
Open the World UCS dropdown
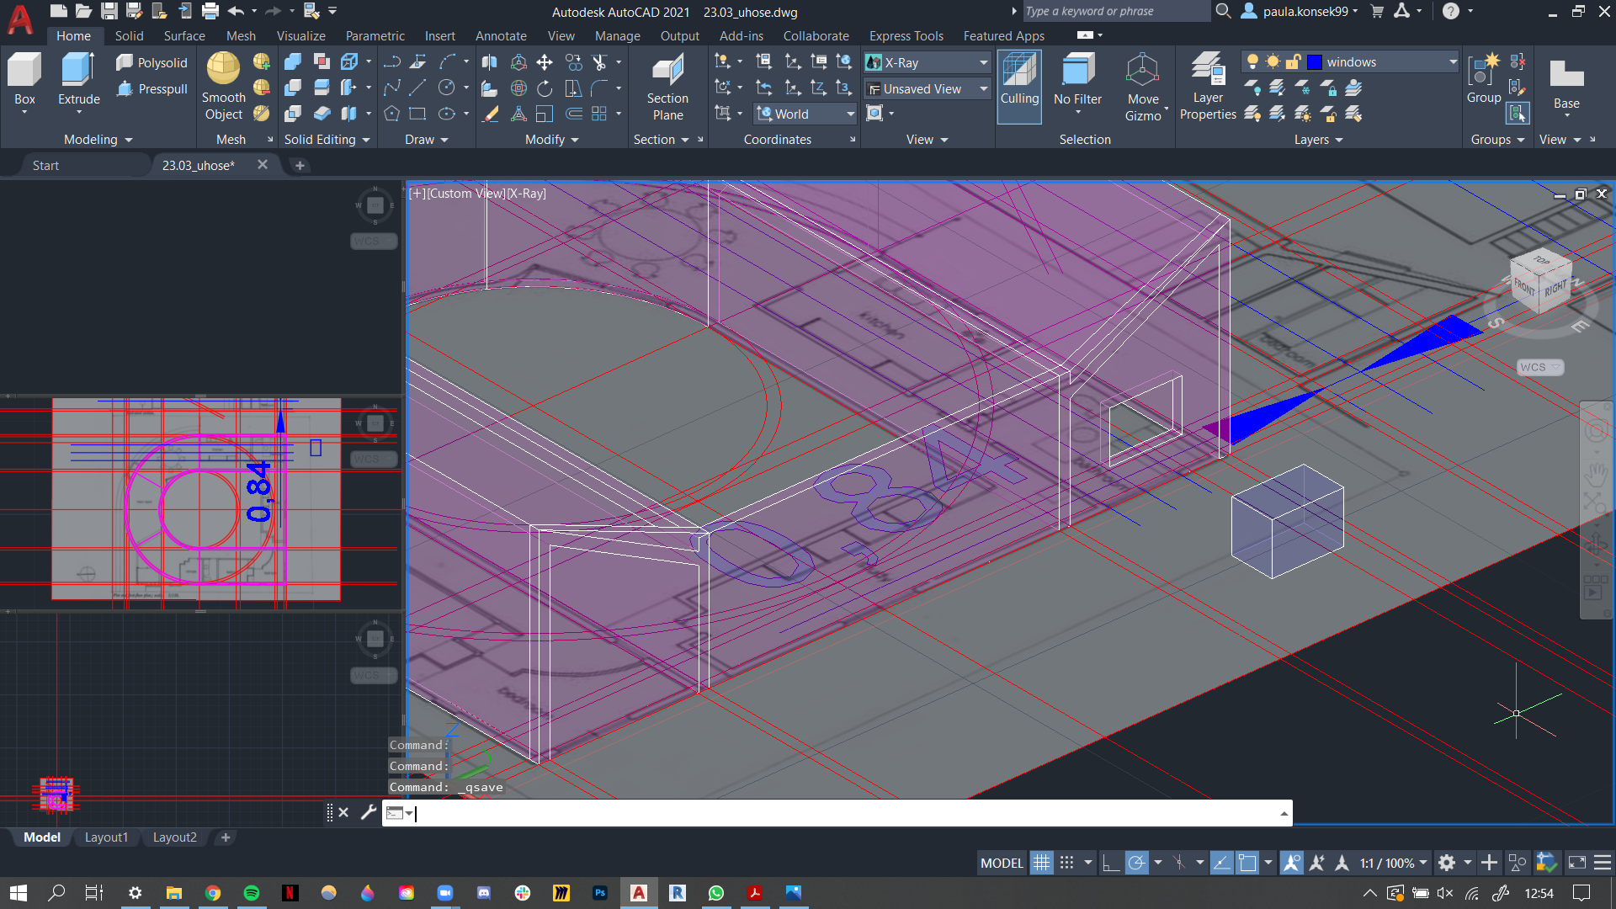point(850,114)
